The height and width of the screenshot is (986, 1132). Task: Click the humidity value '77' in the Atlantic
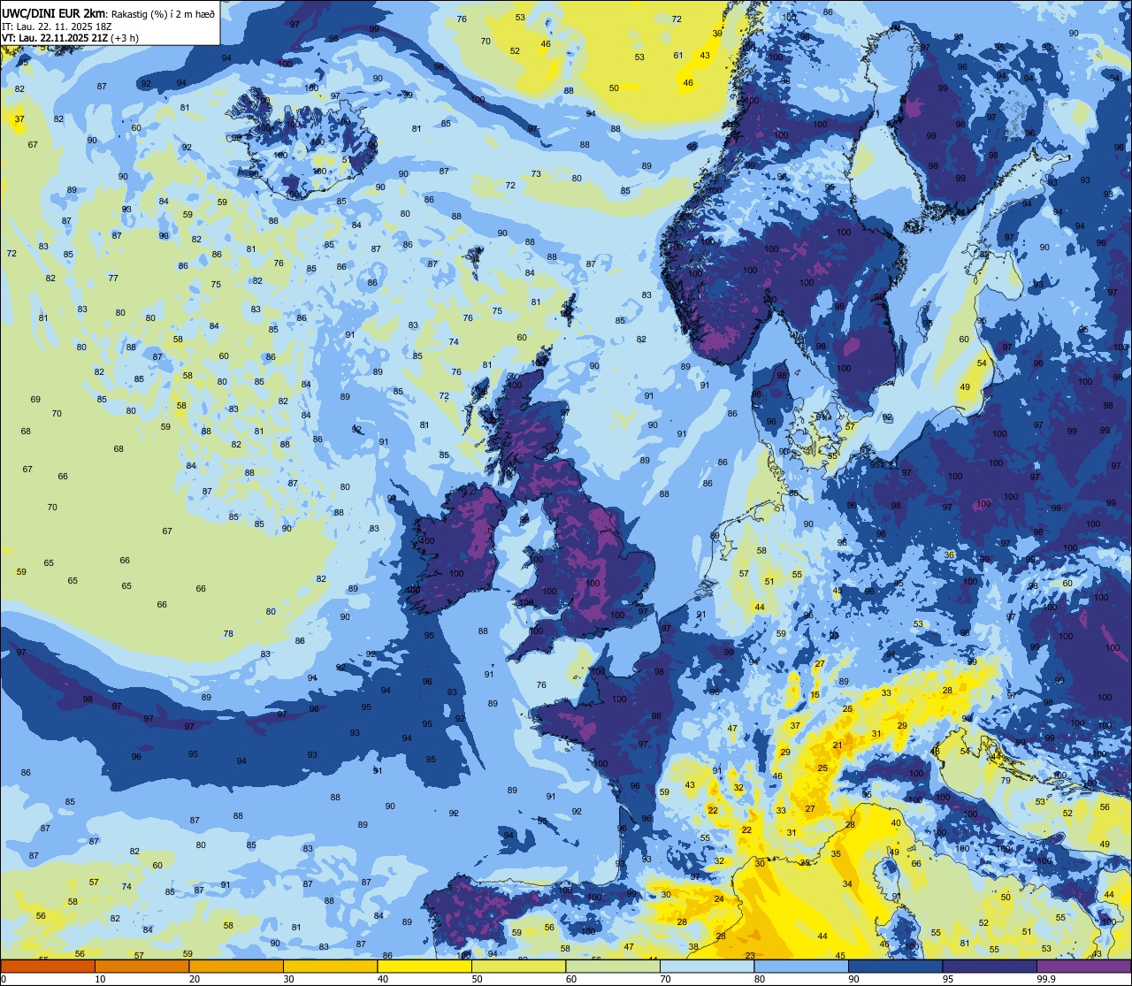tap(113, 278)
